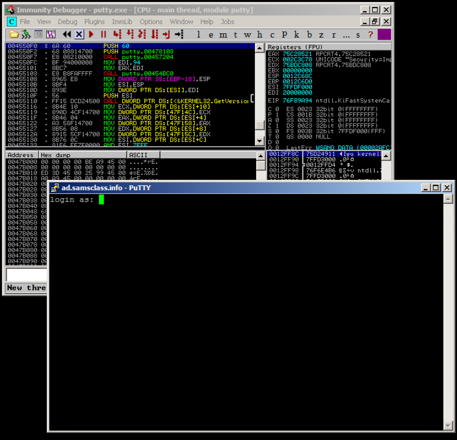This screenshot has width=457, height=440.
Task: Close the debugged program with the X icon
Action: 79,34
